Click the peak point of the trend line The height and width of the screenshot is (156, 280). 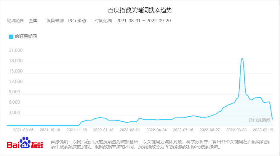click(x=242, y=58)
